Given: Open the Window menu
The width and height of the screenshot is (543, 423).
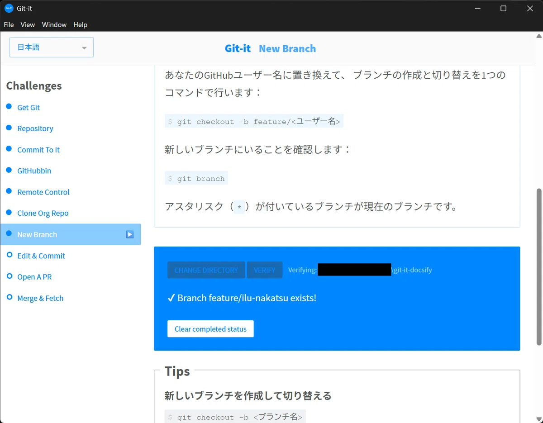Looking at the screenshot, I should click(54, 24).
